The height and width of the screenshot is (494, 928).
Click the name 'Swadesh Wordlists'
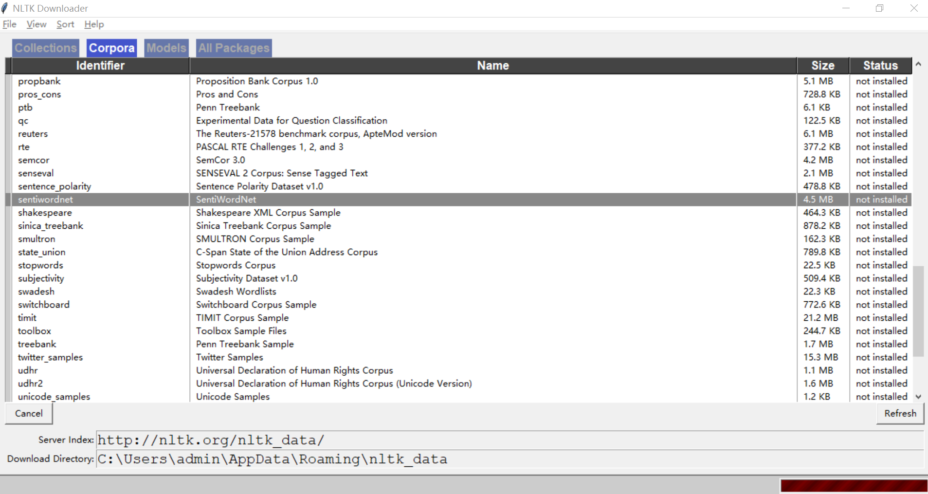[x=236, y=292]
